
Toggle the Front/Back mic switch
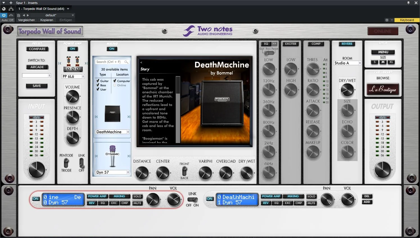tap(184, 171)
